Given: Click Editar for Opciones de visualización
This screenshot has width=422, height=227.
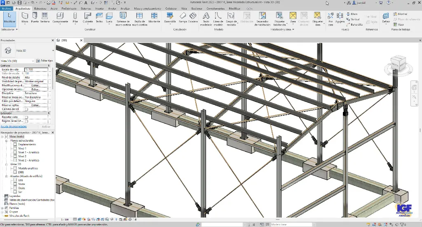Looking at the screenshot, I should tap(36, 89).
